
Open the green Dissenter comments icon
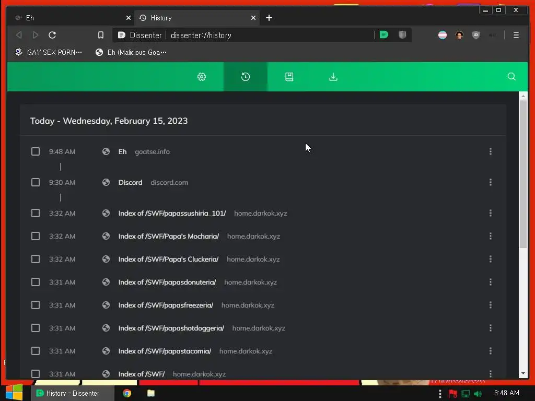(x=384, y=35)
